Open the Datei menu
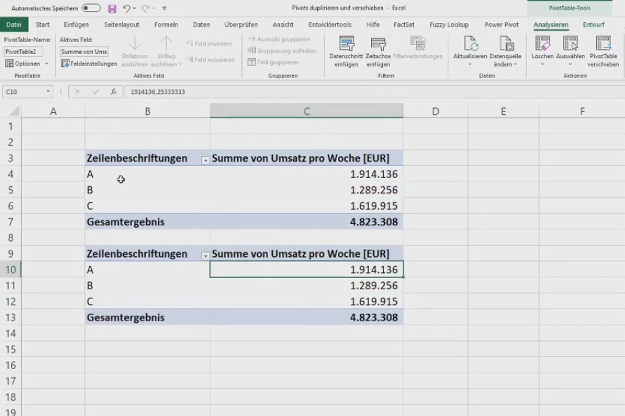 14,24
